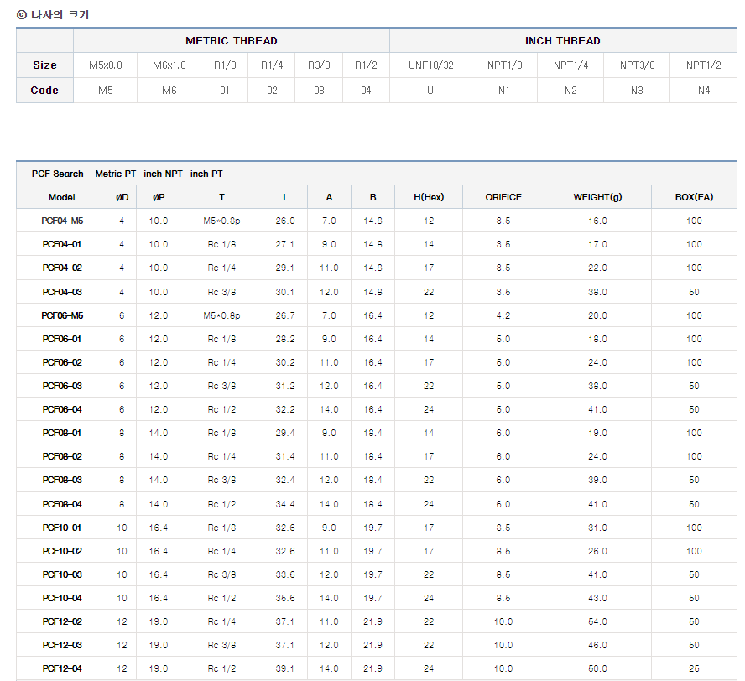Click the WEIGHT(g) column header
The width and height of the screenshot is (745, 681).
(597, 197)
